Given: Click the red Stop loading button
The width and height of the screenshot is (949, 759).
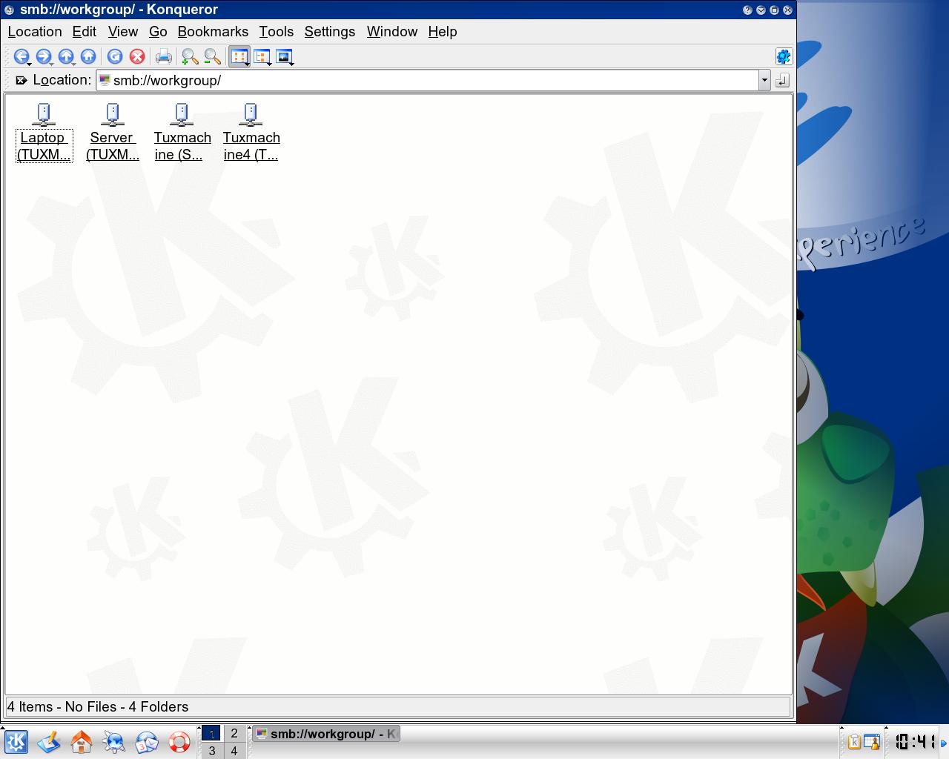Looking at the screenshot, I should [x=137, y=56].
